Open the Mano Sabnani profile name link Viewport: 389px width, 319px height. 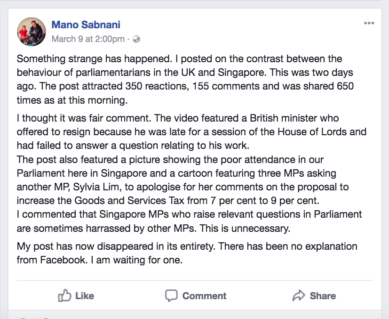86,25
